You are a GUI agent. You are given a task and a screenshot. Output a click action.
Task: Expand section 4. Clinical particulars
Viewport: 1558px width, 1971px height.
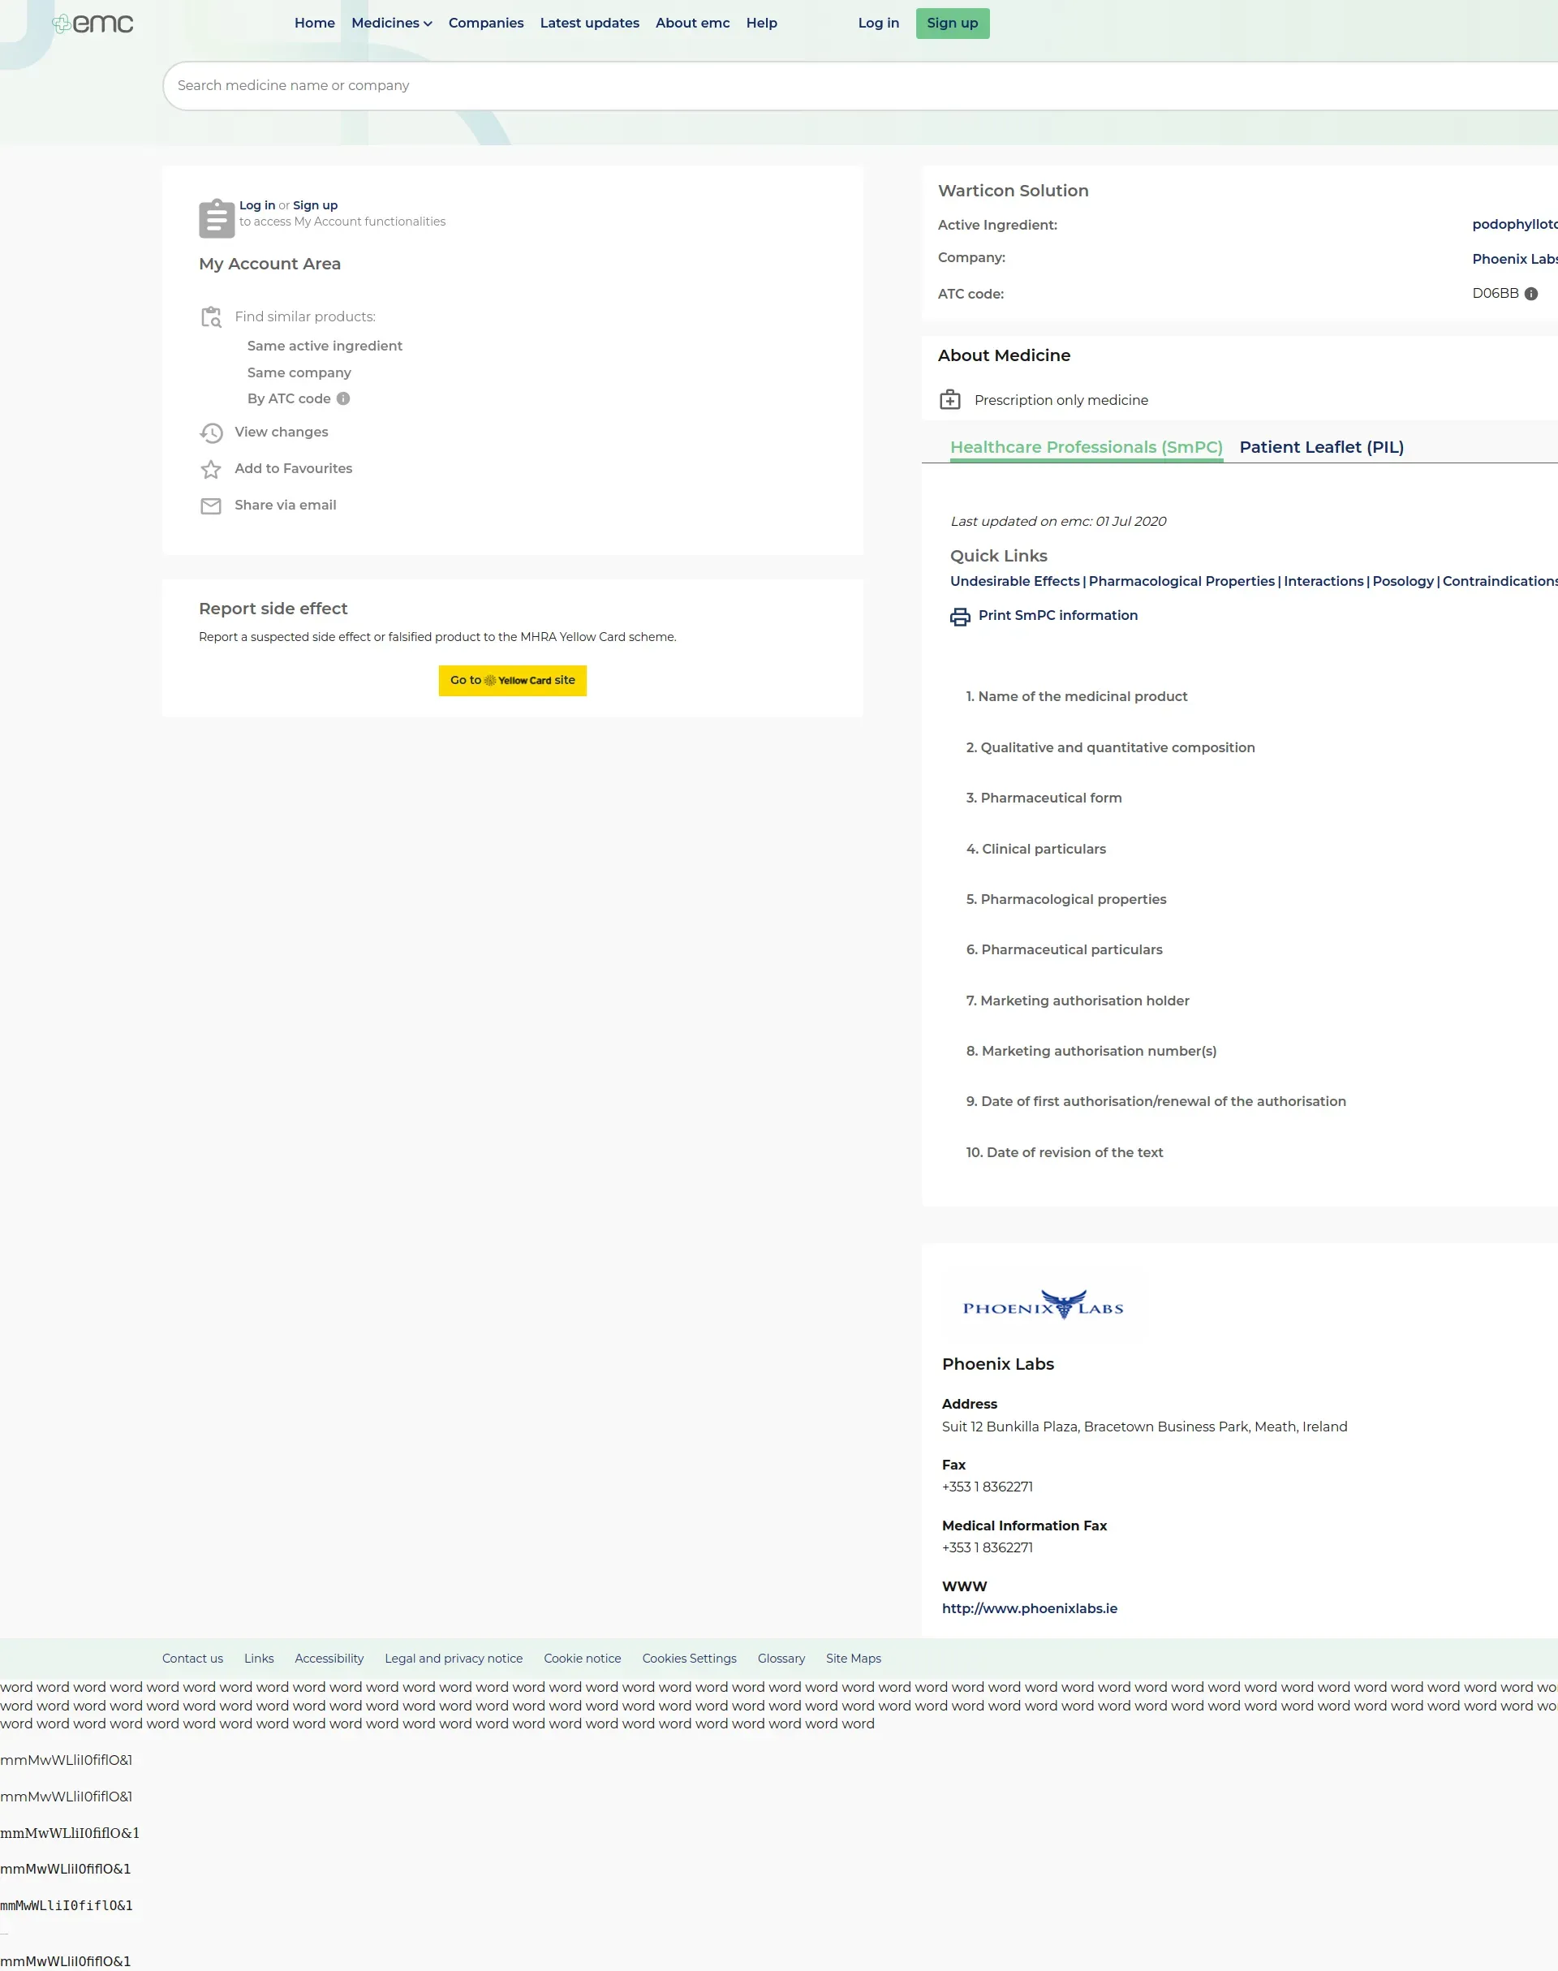coord(1035,848)
